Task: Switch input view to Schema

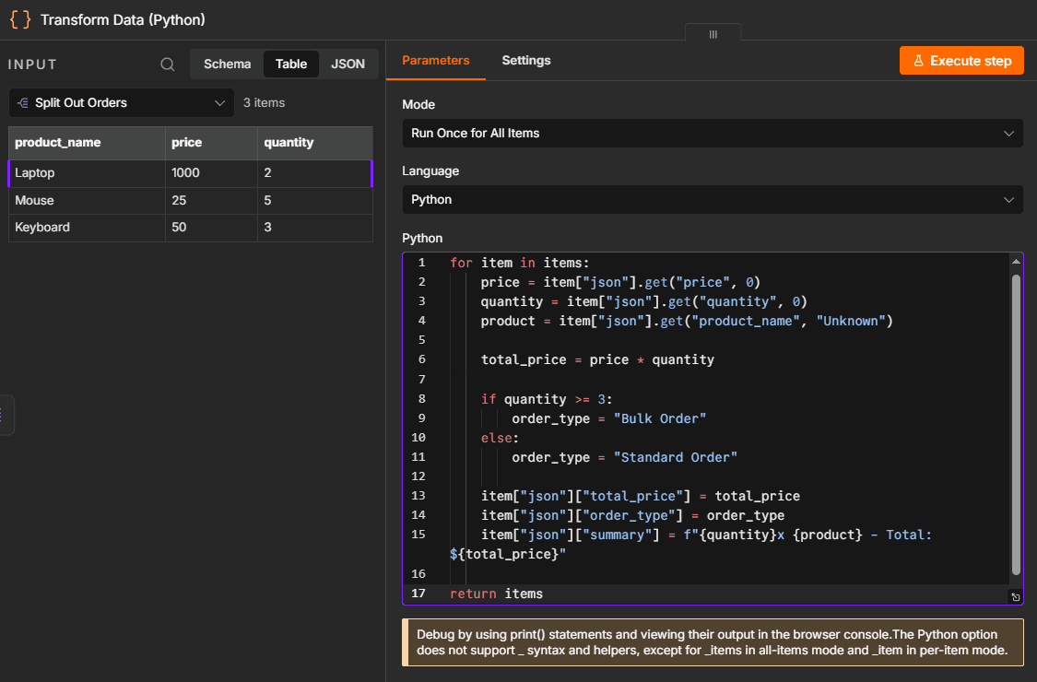Action: click(x=227, y=65)
